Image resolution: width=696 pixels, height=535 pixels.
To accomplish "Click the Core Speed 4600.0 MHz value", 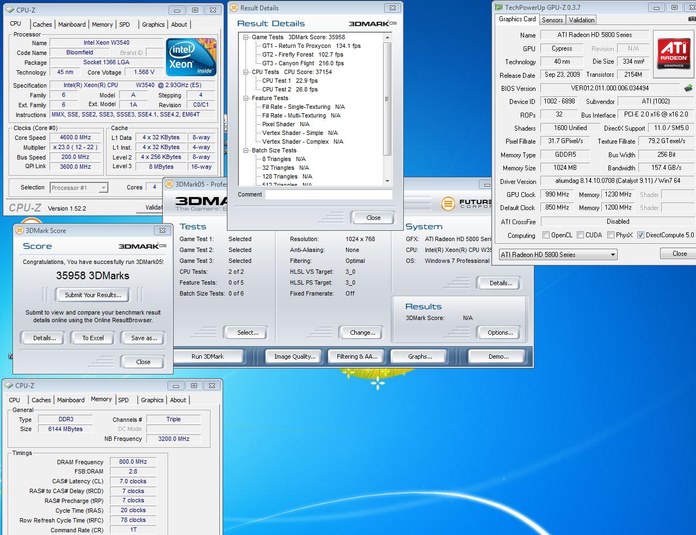I will [76, 138].
